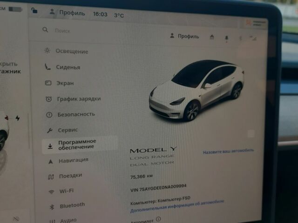Tap the battery level indicator
Screen dimensions: 298x223
[x=15, y=9]
